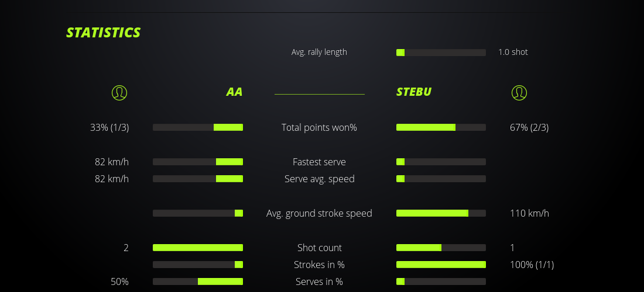Click AA's Total points won bar
Screen dimensions: 644x292
[x=198, y=127]
